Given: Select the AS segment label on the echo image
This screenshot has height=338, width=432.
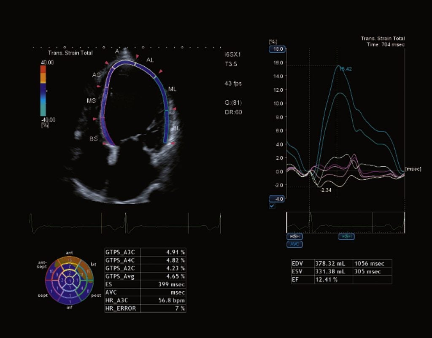Looking at the screenshot, I should [97, 75].
